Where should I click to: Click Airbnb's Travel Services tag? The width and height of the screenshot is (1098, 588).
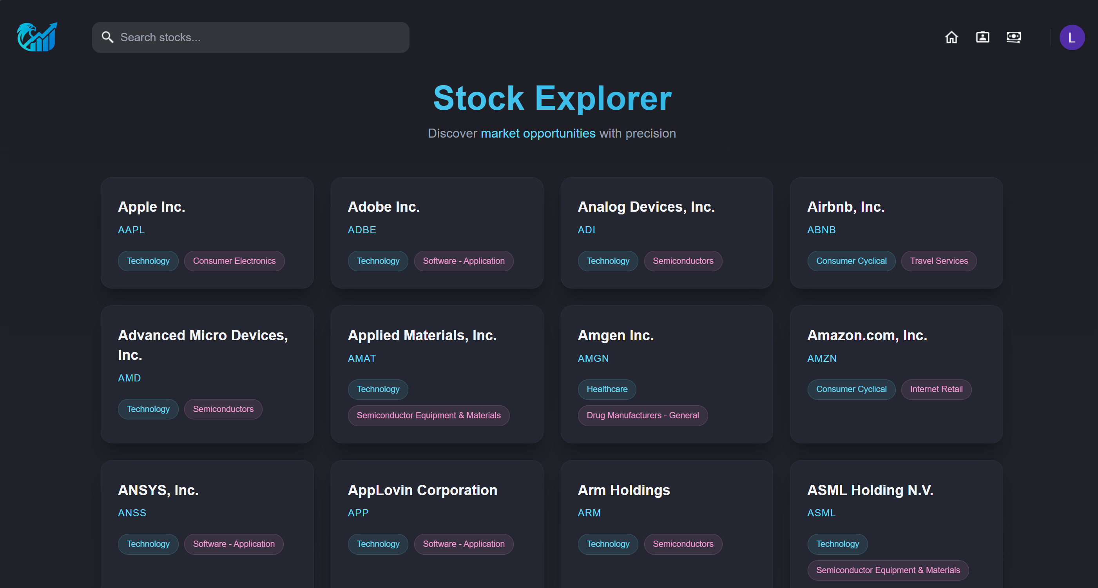pyautogui.click(x=939, y=261)
